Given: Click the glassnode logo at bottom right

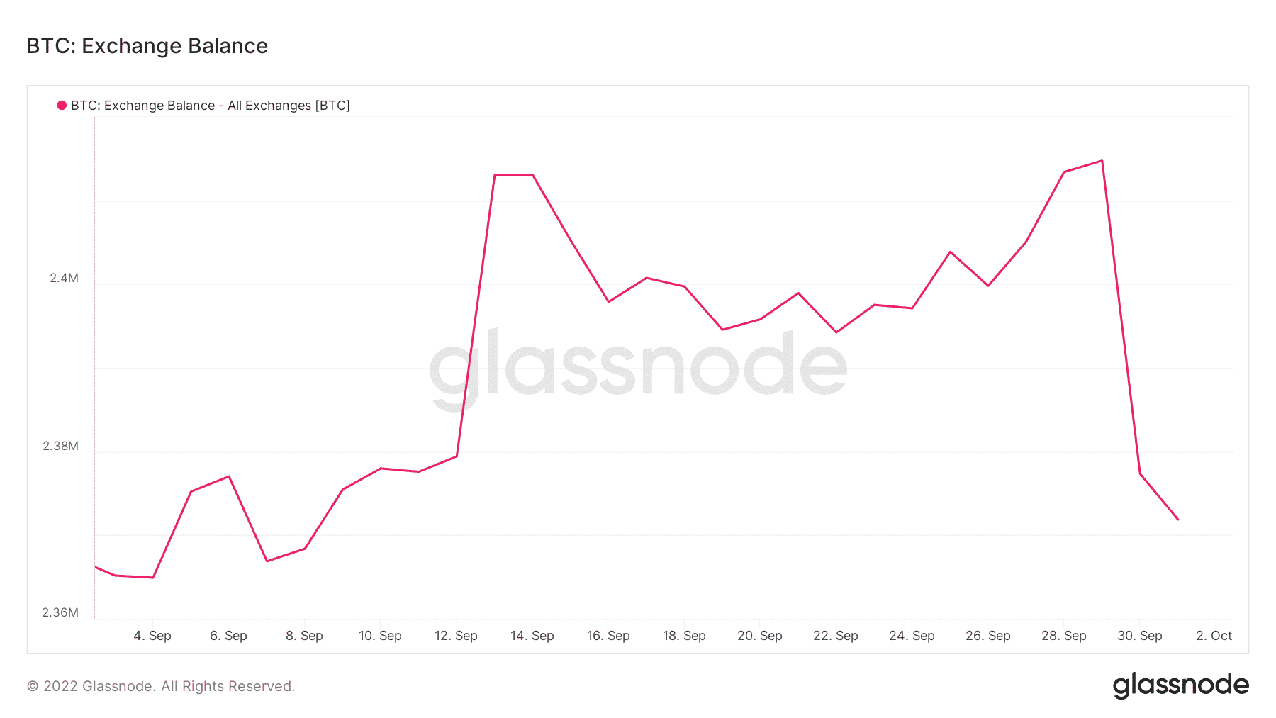Looking at the screenshot, I should point(1180,685).
